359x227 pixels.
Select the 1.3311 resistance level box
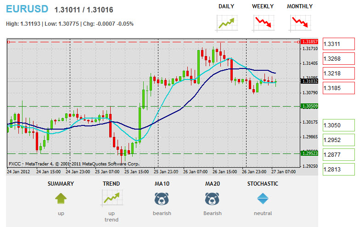pos(339,44)
